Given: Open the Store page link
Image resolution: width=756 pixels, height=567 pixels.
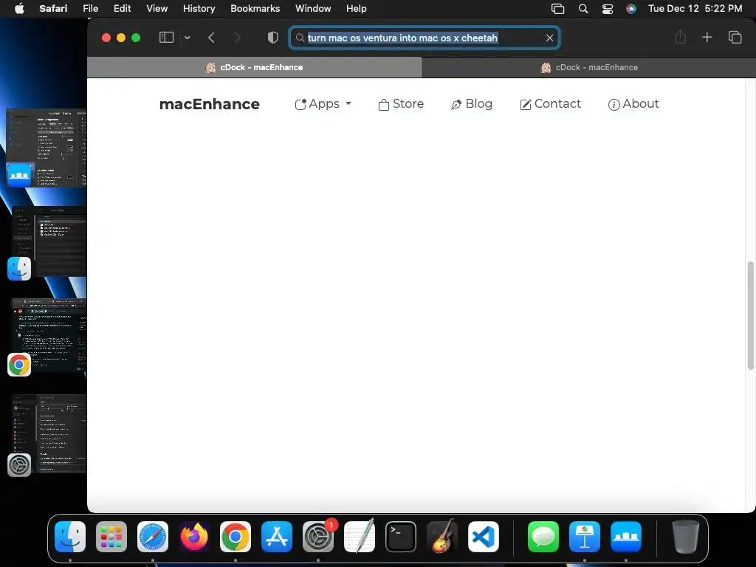Looking at the screenshot, I should tap(401, 104).
